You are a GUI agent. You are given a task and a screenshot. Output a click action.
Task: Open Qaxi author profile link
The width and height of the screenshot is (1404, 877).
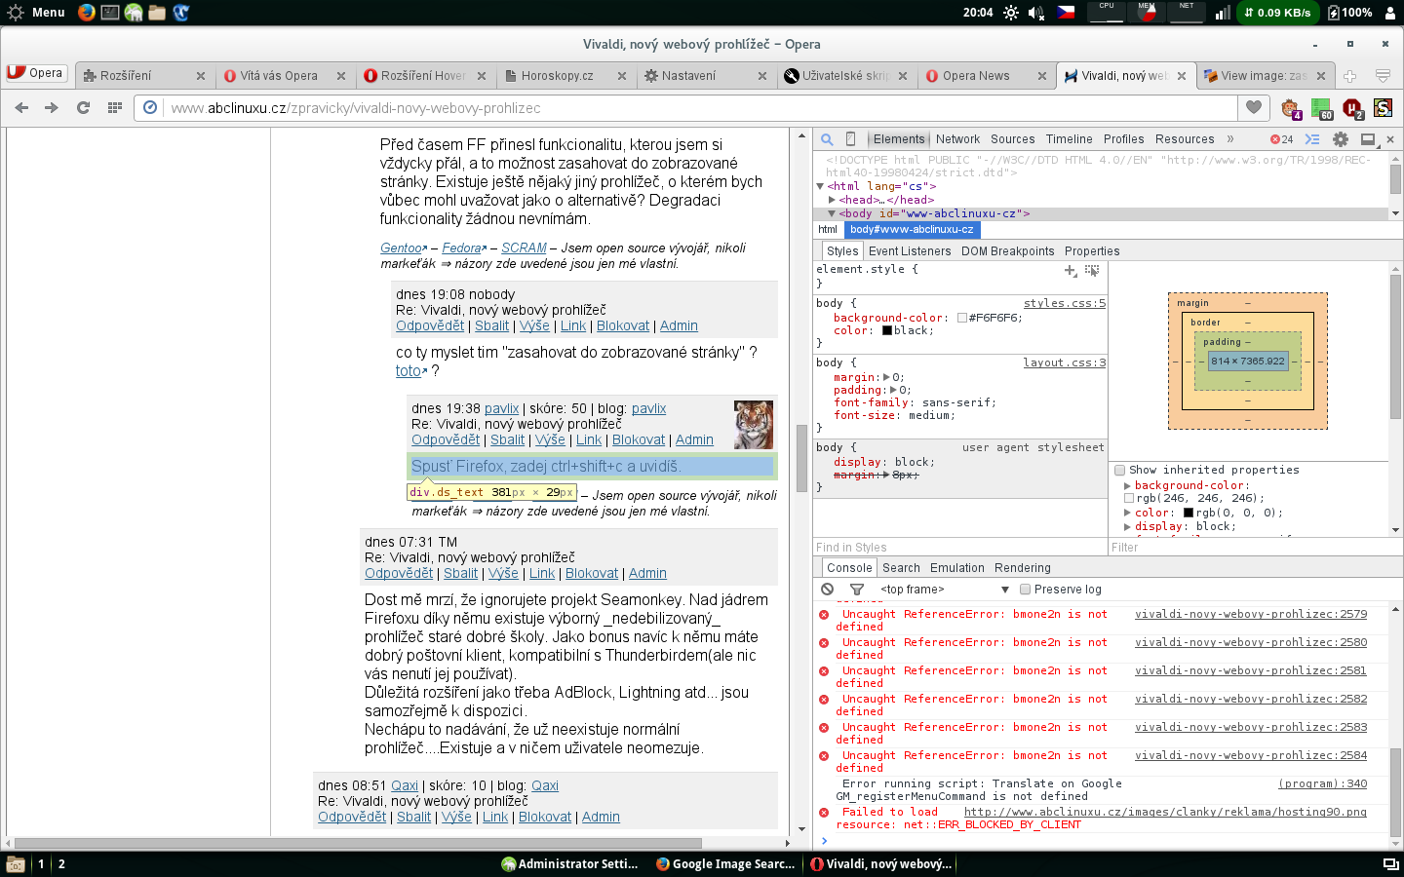point(405,785)
